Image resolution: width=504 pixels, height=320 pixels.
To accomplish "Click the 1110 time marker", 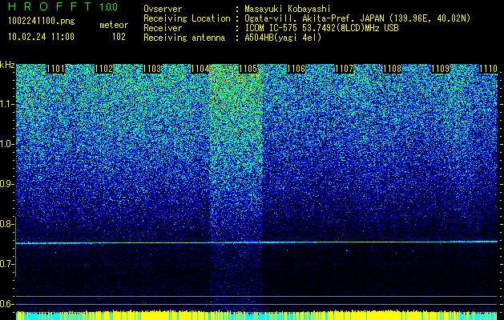I will point(488,69).
